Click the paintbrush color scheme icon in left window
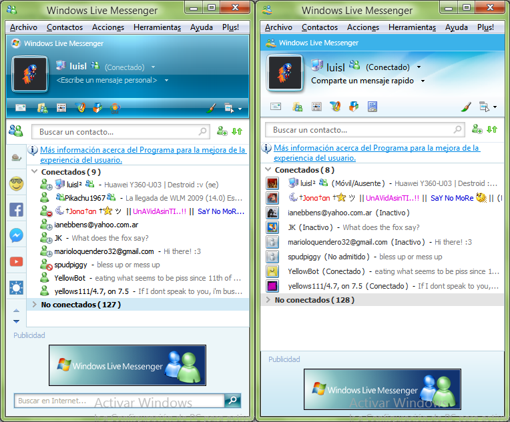510x422 pixels. coord(212,108)
